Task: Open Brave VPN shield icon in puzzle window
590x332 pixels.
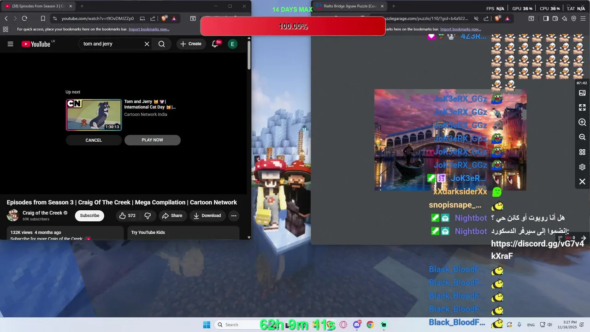Action: click(573, 18)
